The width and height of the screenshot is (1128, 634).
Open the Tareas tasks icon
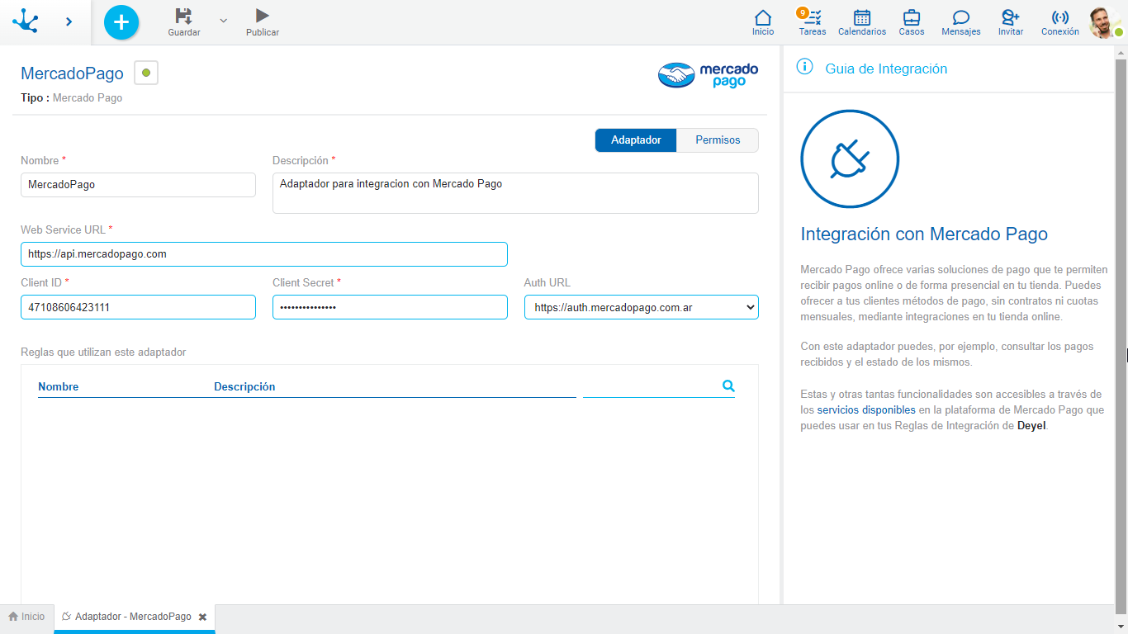[x=812, y=17]
